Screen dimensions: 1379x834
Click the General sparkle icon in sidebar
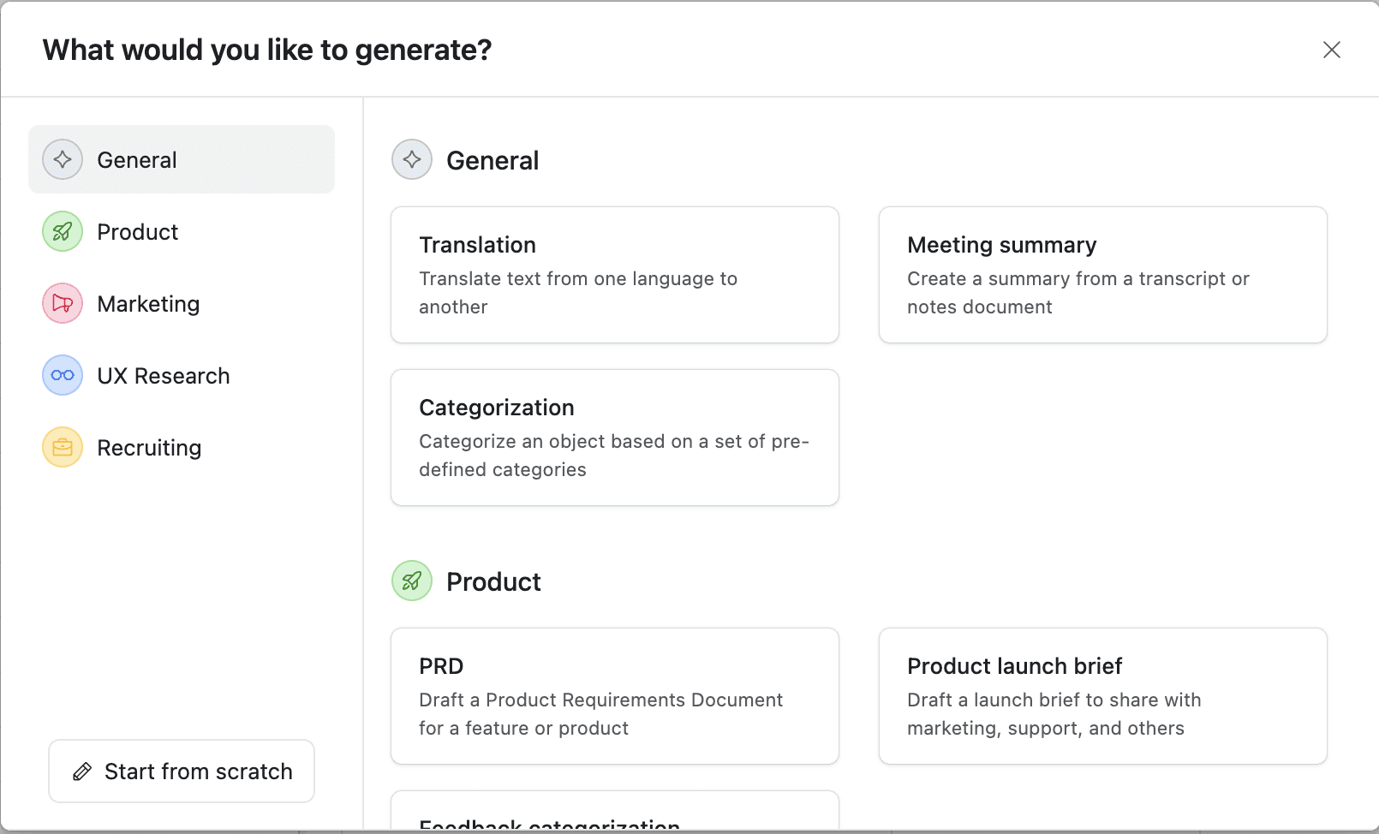(63, 159)
